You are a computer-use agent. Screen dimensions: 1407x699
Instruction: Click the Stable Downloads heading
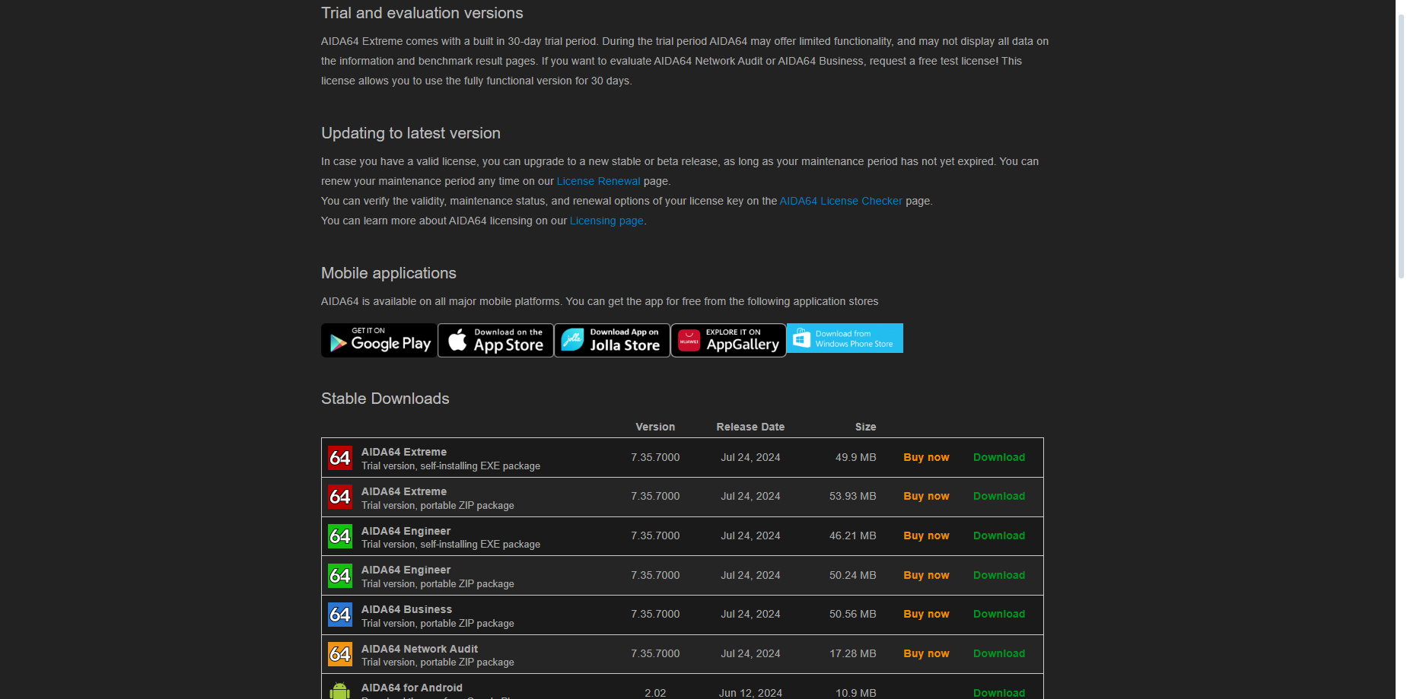[385, 399]
